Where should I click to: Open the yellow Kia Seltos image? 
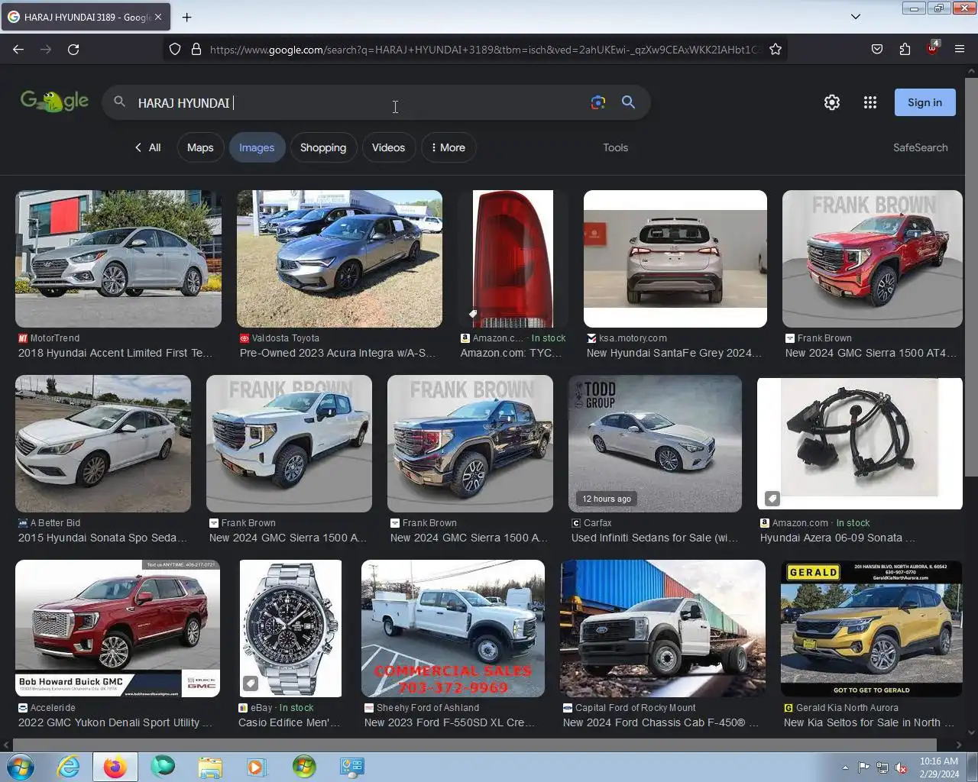872,629
